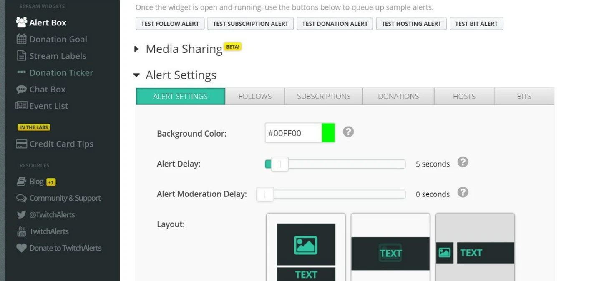Click the "5 seconds" delay value
Viewport: 609px width, 281px height.
[433, 164]
